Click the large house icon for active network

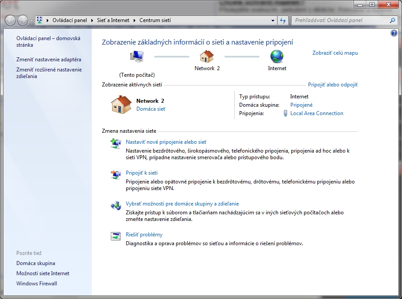pyautogui.click(x=121, y=105)
